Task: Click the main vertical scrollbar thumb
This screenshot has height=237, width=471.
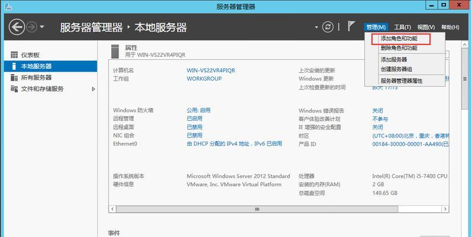Action: tap(465, 79)
